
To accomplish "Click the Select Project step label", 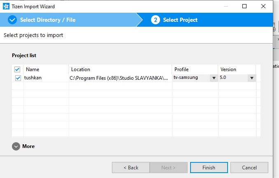I will 180,20.
